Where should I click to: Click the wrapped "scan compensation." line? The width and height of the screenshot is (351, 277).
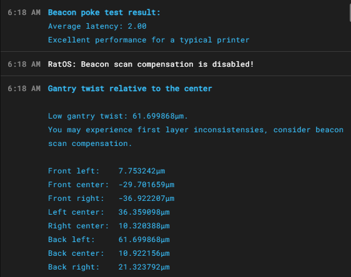[90, 143]
